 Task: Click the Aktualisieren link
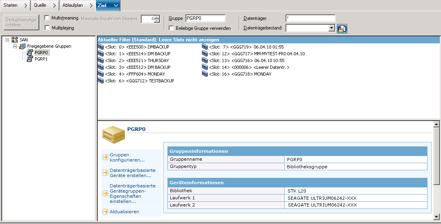[124, 212]
